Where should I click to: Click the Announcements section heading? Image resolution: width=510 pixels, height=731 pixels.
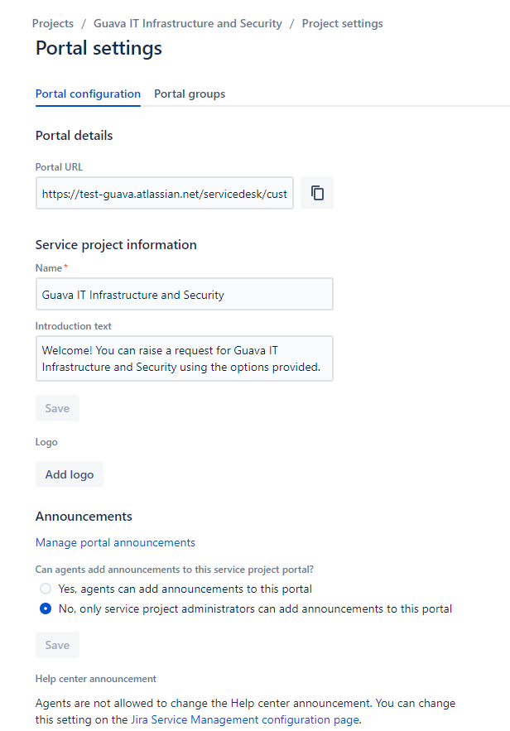coord(84,516)
